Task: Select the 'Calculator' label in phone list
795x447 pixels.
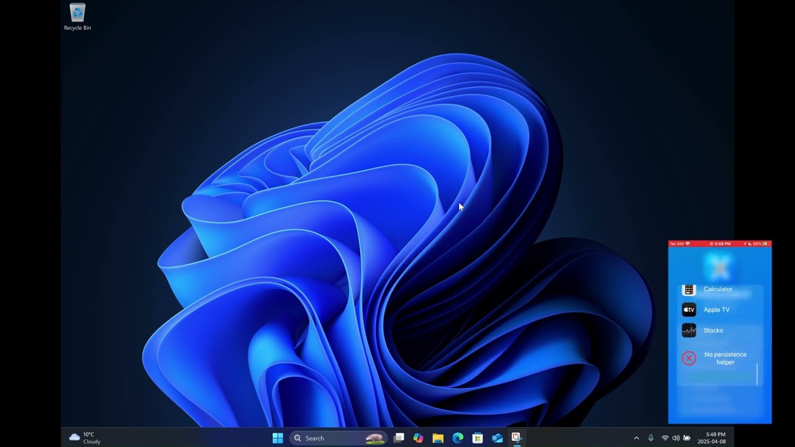Action: tap(718, 289)
